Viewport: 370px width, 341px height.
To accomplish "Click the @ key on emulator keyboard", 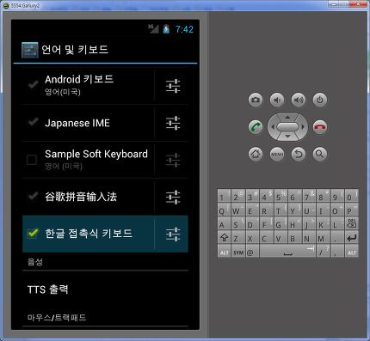I will click(x=252, y=252).
